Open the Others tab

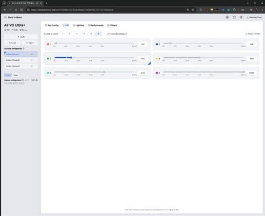113,26
